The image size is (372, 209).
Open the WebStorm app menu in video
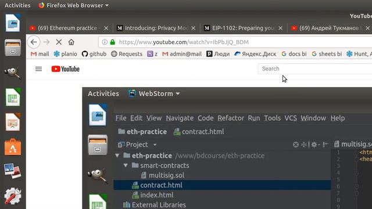point(154,93)
